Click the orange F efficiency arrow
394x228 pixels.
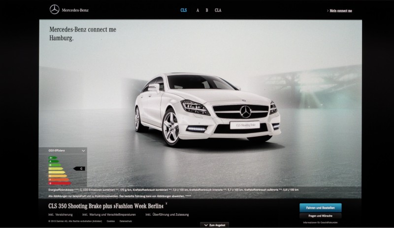click(x=59, y=179)
